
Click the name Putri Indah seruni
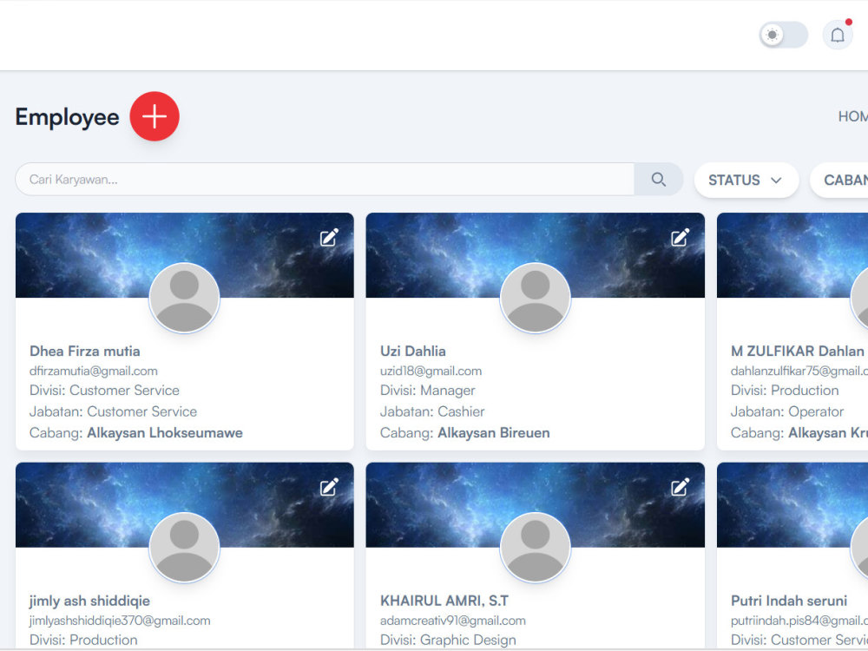point(789,601)
